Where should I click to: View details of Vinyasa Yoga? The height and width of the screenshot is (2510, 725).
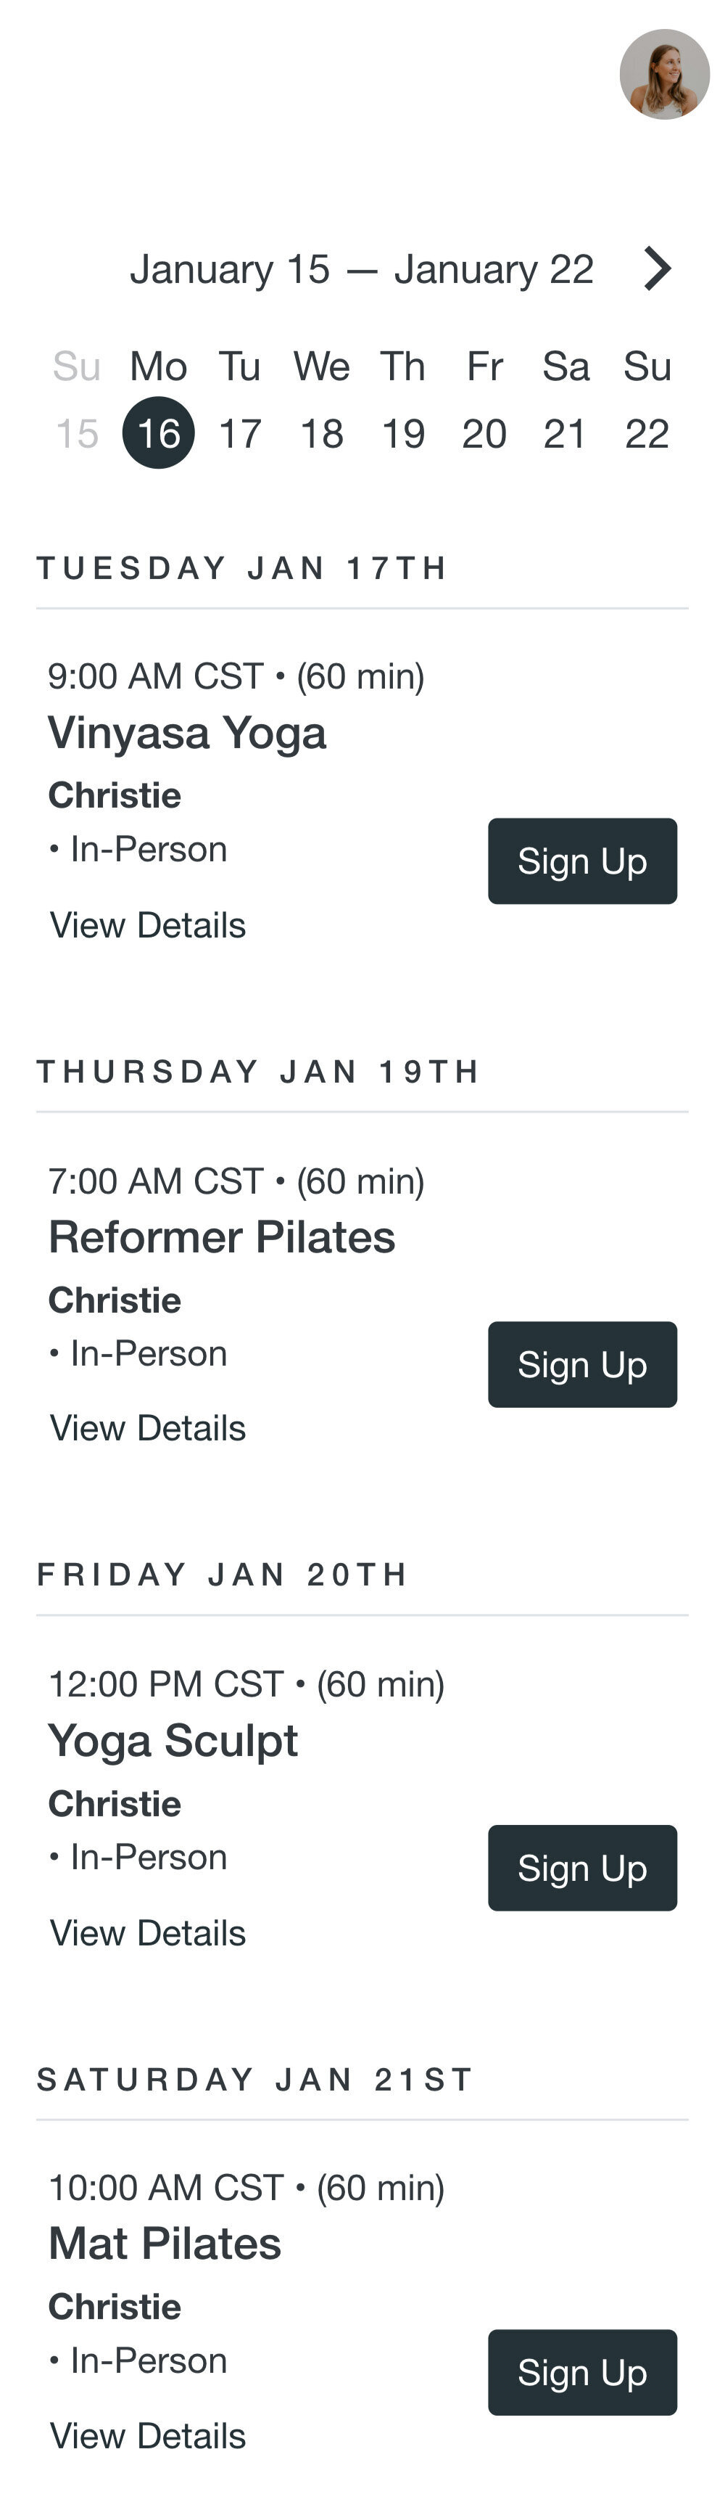click(x=148, y=924)
